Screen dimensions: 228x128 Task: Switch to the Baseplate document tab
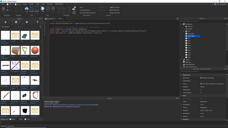pyautogui.click(x=50, y=19)
